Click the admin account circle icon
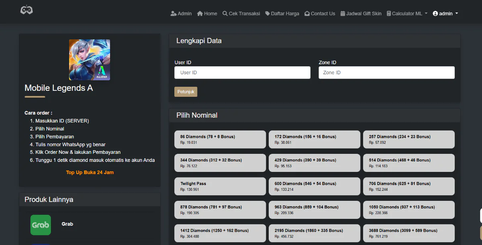The image size is (482, 245). [x=435, y=14]
